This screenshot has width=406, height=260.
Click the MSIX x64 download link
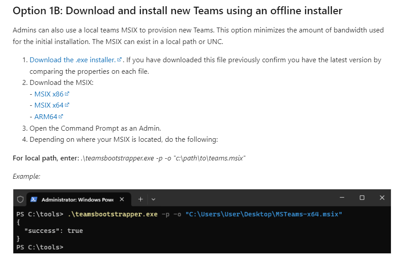tap(49, 105)
